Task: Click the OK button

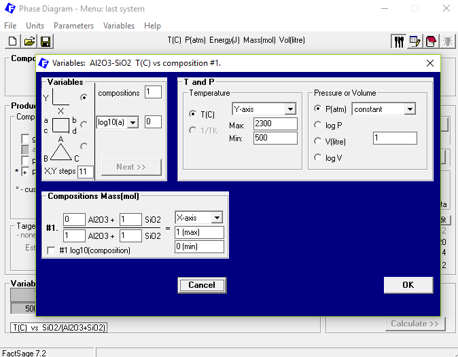Action: (x=408, y=285)
